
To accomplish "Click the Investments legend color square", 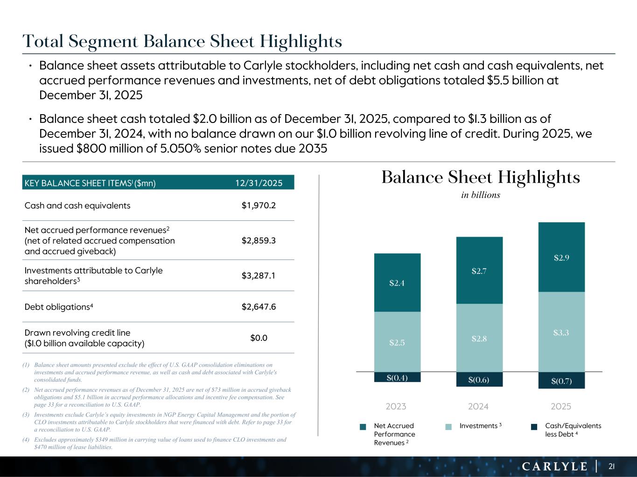I will point(448,426).
